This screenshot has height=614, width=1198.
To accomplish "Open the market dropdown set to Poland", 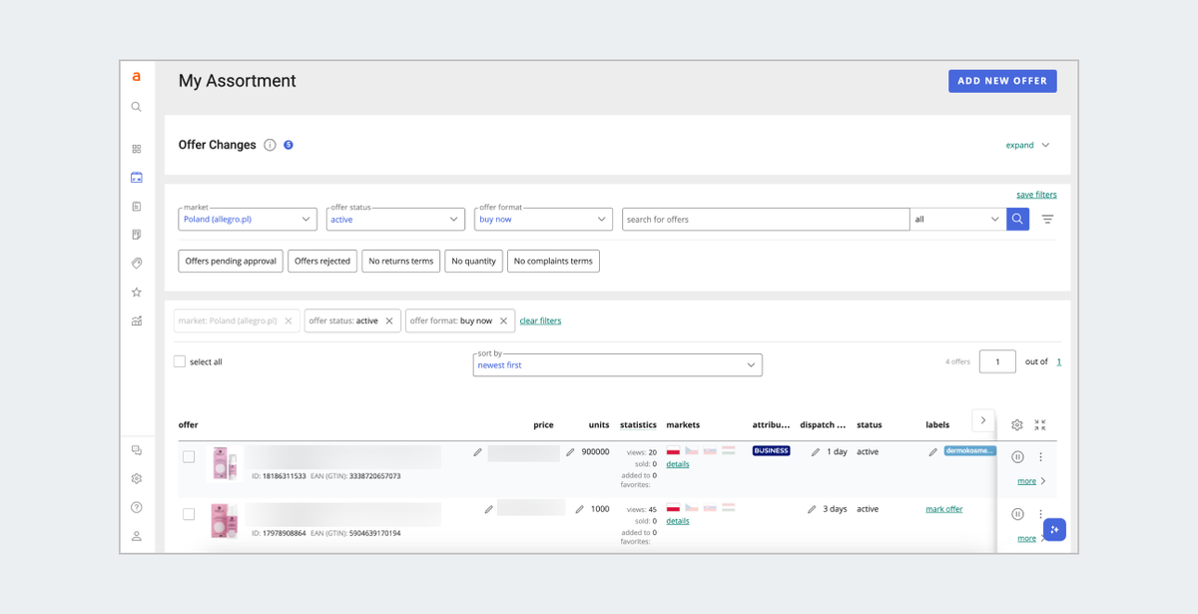I will [x=248, y=219].
